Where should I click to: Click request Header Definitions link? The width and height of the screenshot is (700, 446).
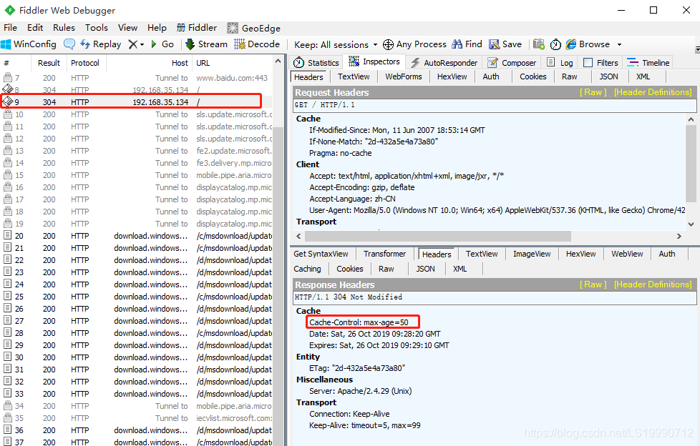tap(653, 92)
